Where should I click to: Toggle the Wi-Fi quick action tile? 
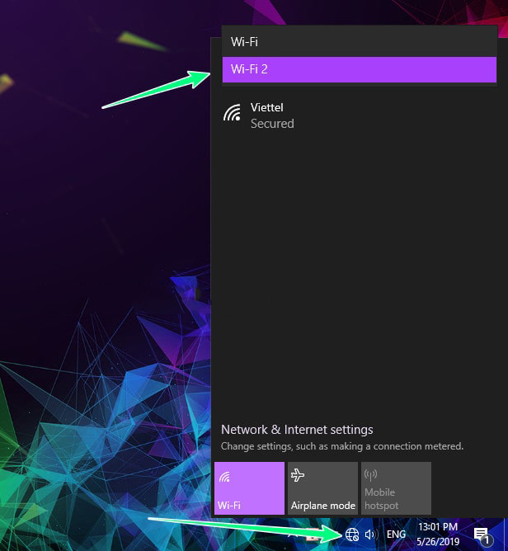pyautogui.click(x=249, y=488)
